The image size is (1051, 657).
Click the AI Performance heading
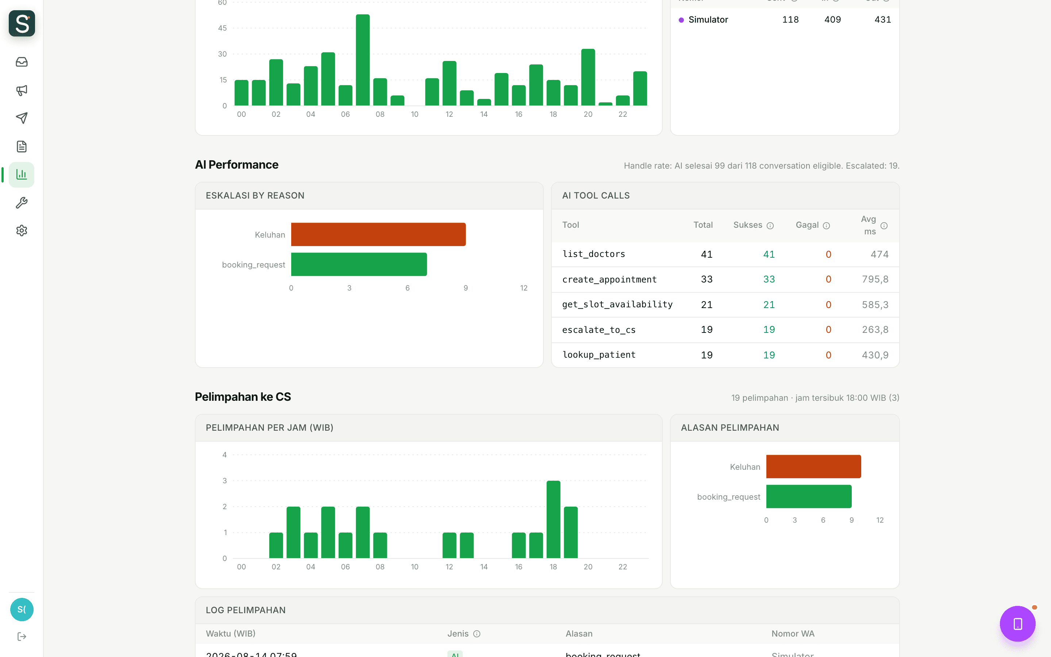[237, 165]
